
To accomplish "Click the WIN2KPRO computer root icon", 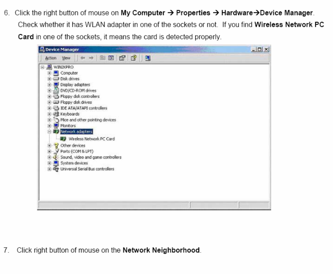I will tap(49, 67).
